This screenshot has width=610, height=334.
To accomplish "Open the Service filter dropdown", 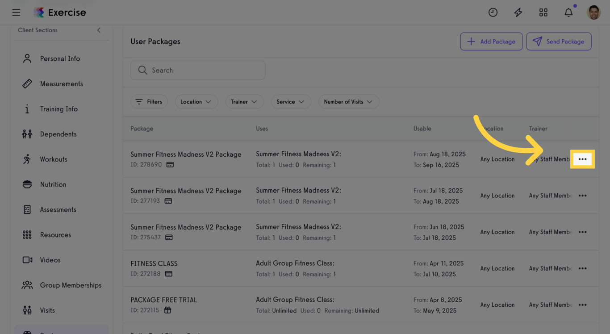I will (x=291, y=102).
